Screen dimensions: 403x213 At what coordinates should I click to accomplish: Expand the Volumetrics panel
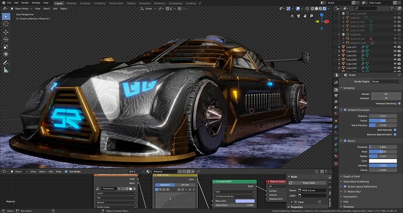pos(350,197)
